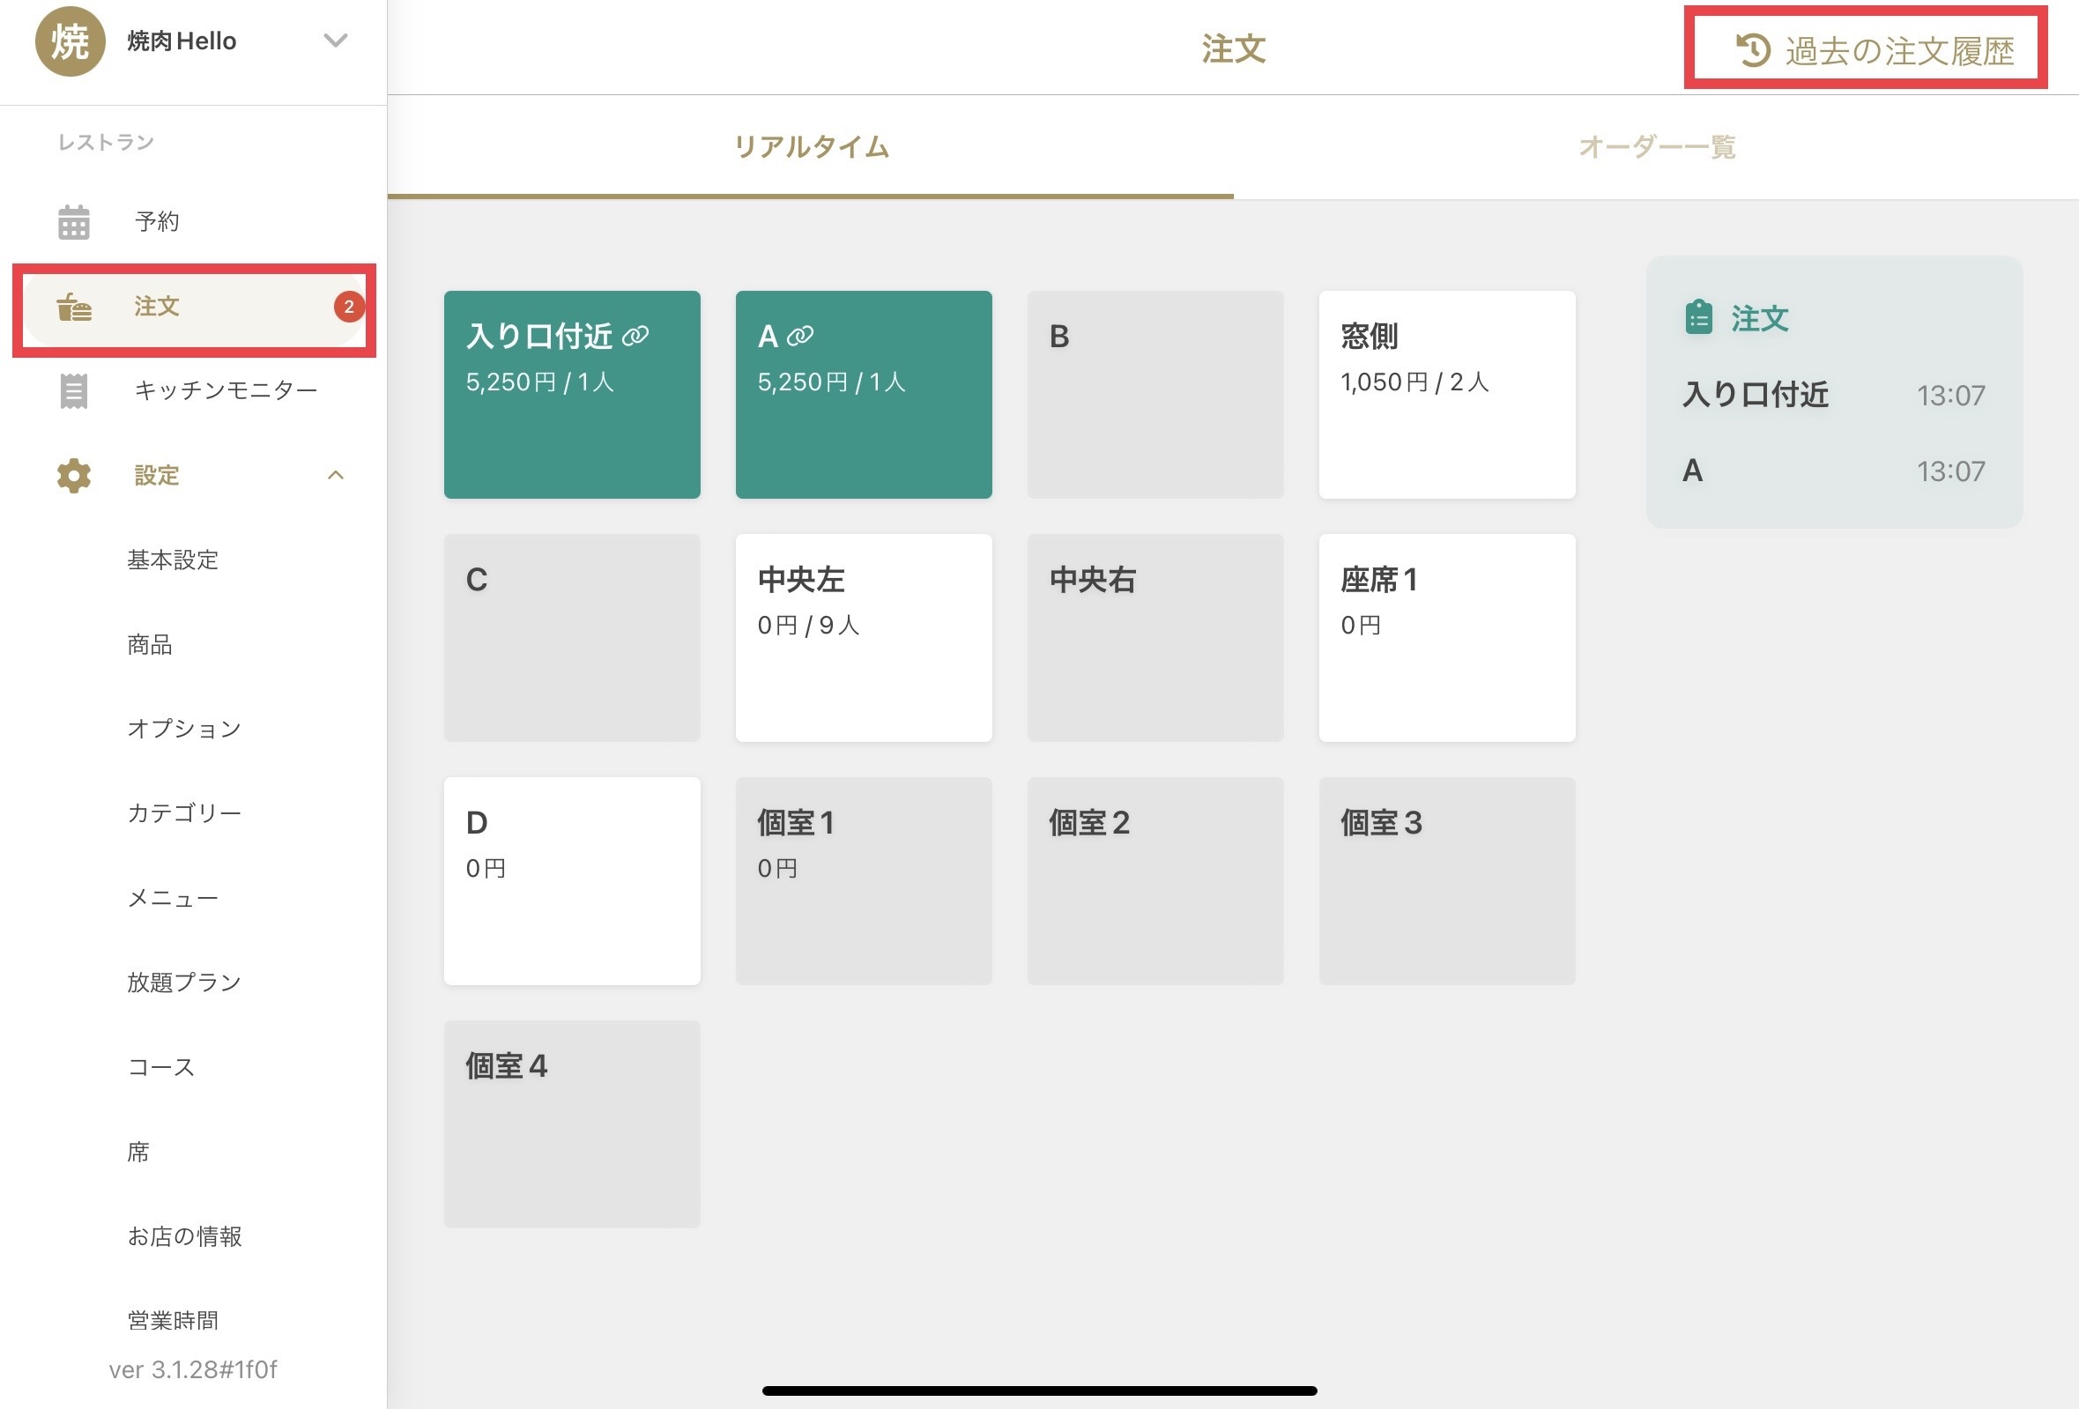Image resolution: width=2079 pixels, height=1409 pixels.
Task: Switch to the オーダー一覧 tab
Action: click(x=1656, y=146)
